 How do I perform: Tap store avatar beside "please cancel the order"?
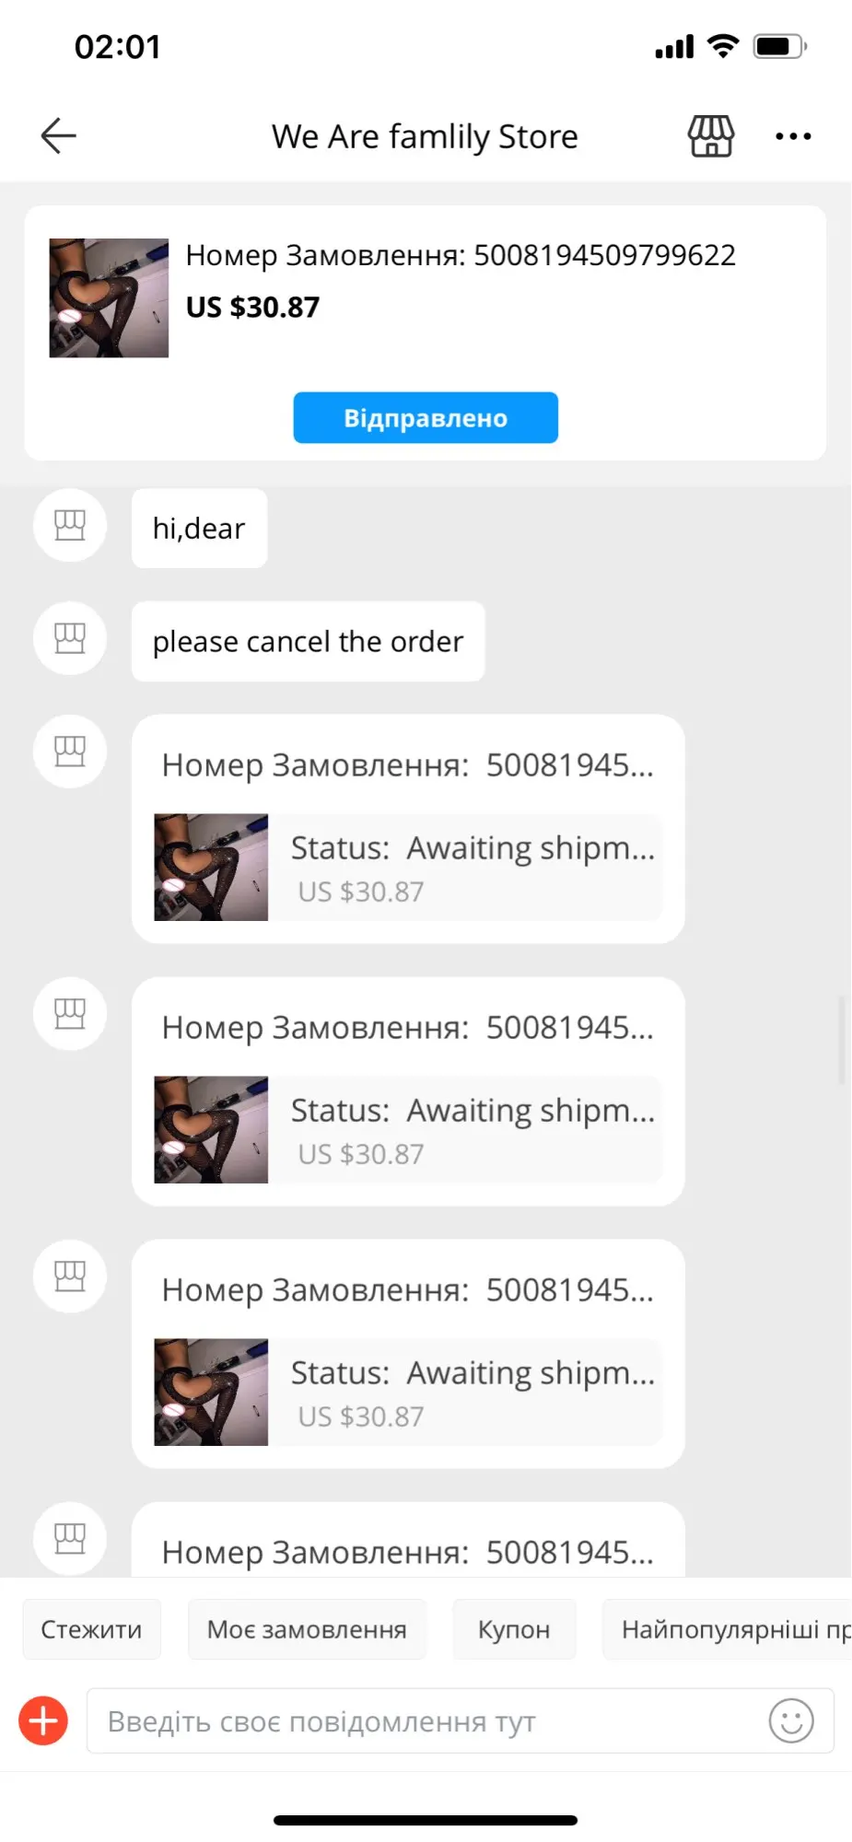[70, 638]
